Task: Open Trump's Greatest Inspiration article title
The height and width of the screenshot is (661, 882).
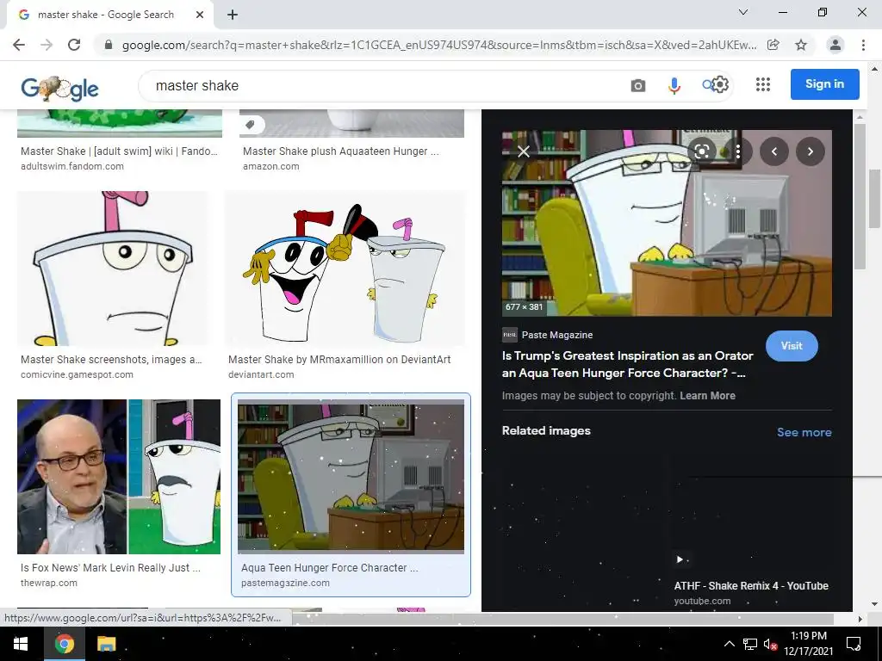Action: coord(627,364)
